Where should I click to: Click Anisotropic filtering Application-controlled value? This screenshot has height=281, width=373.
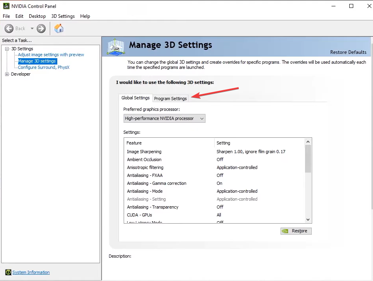(237, 167)
